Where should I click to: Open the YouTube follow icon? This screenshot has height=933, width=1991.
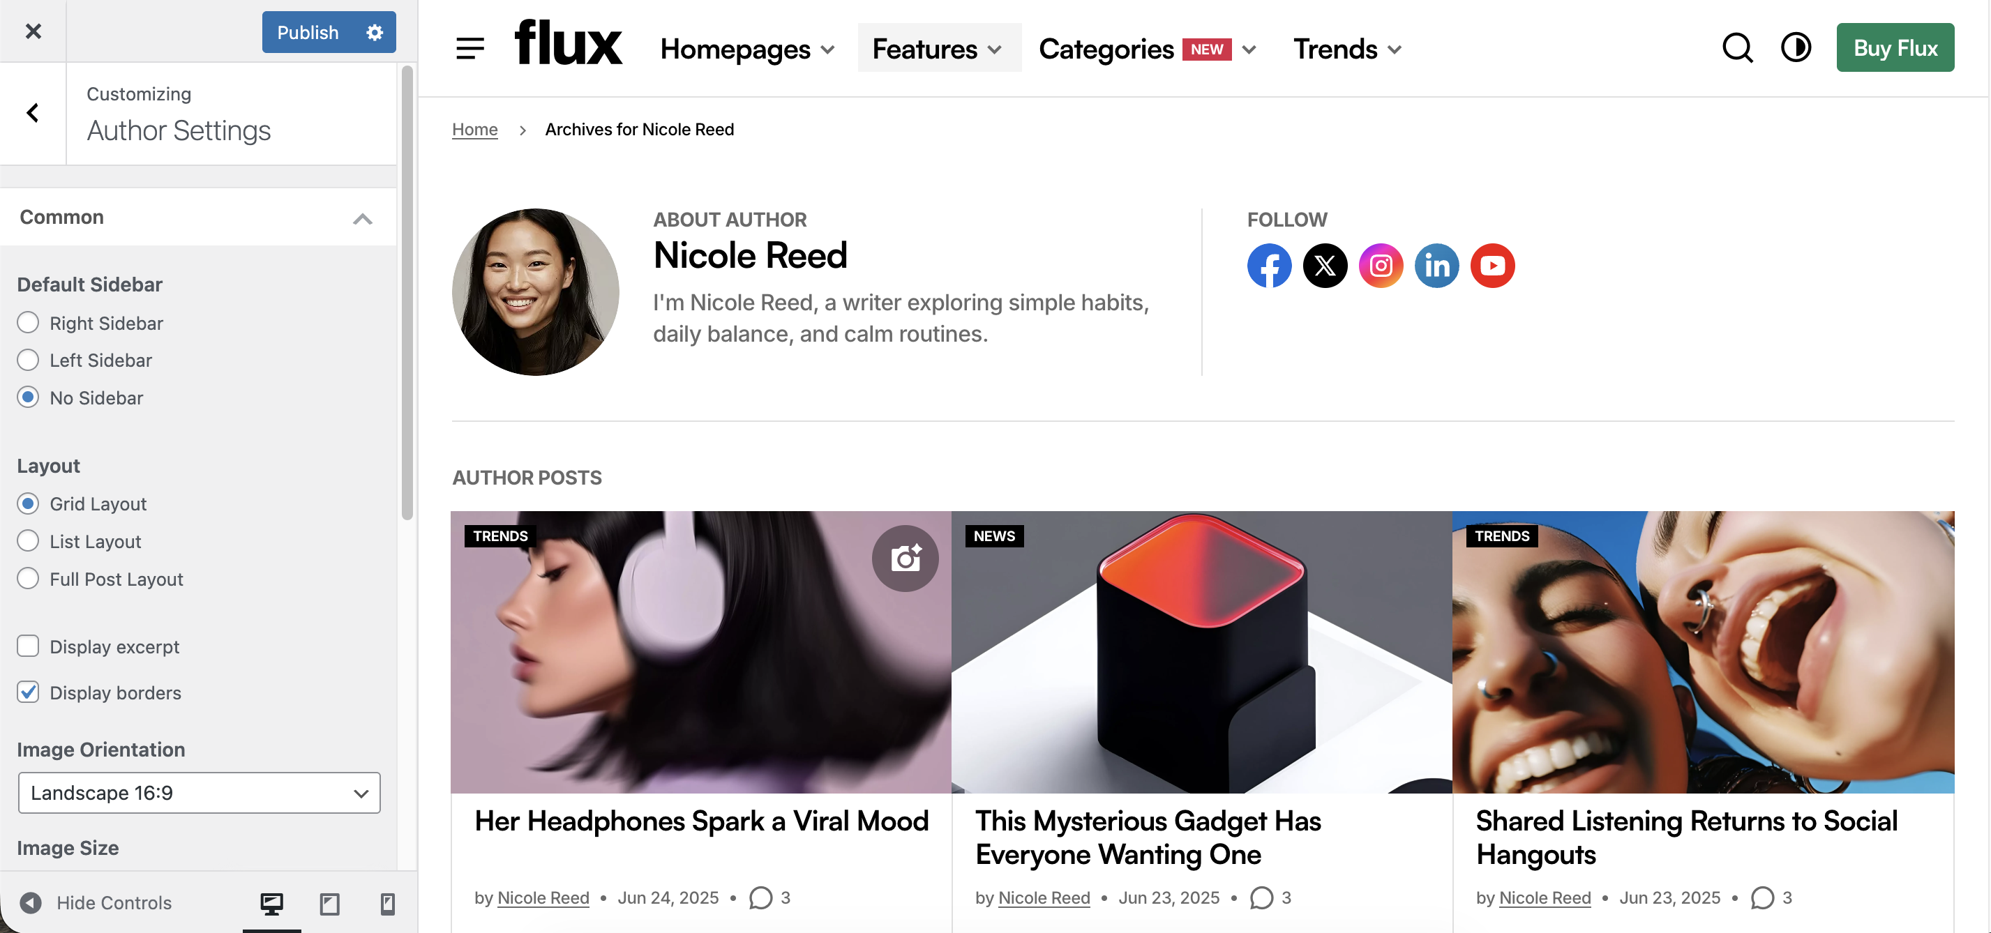click(x=1492, y=266)
